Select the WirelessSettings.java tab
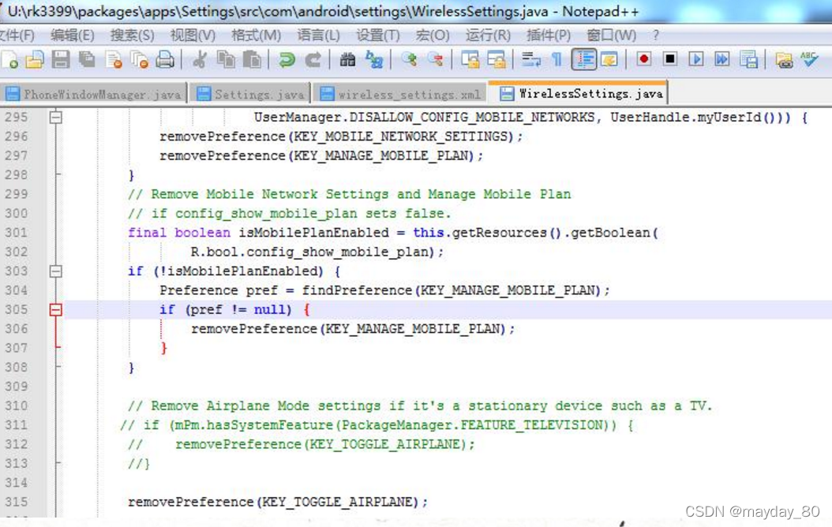 pyautogui.click(x=577, y=93)
